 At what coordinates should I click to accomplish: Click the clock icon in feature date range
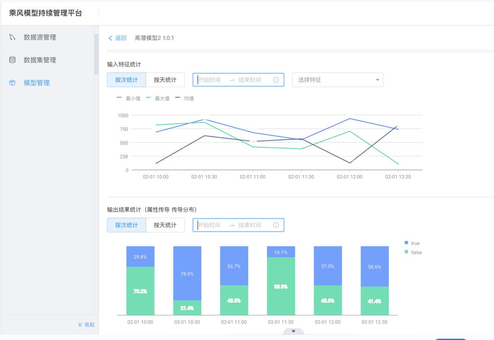pyautogui.click(x=276, y=80)
